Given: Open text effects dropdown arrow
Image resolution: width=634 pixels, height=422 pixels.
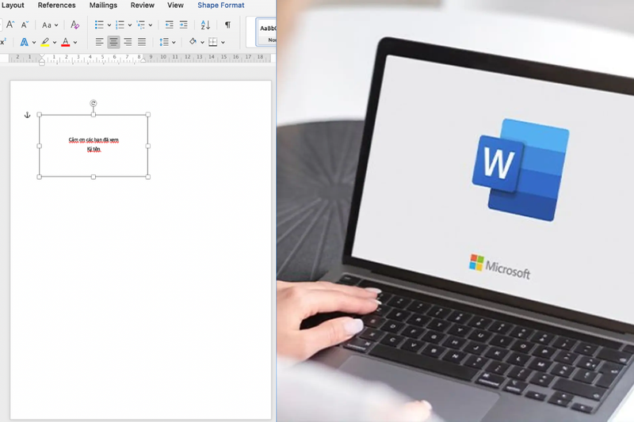Looking at the screenshot, I should pos(34,43).
